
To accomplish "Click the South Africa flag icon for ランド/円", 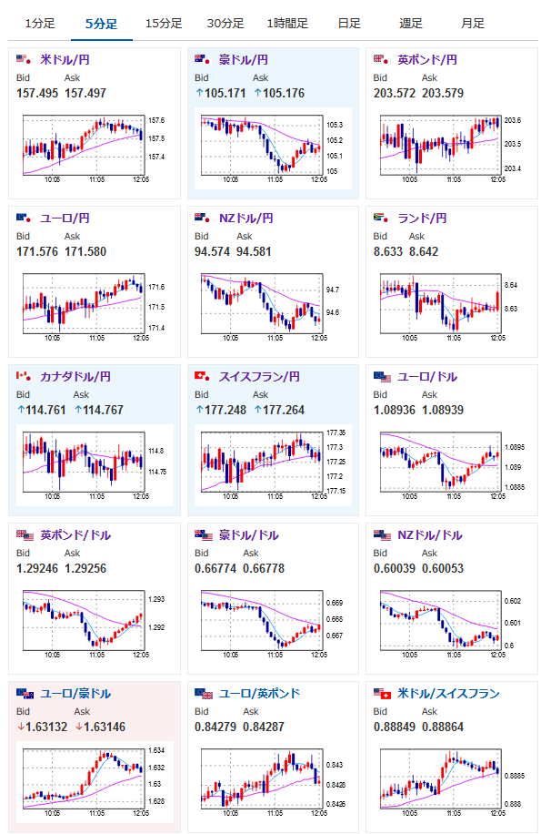I will pos(381,219).
